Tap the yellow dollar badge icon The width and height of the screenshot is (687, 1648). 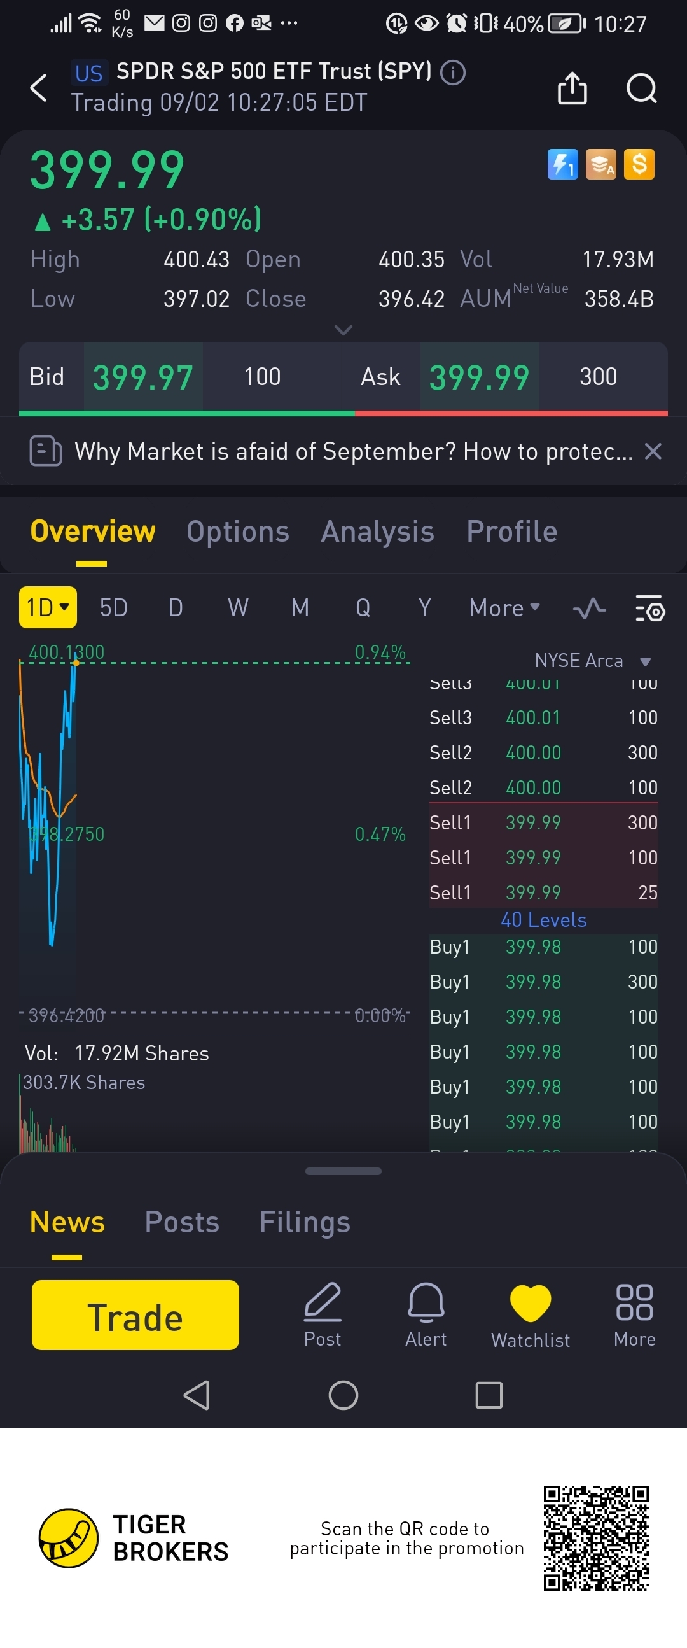click(x=639, y=164)
